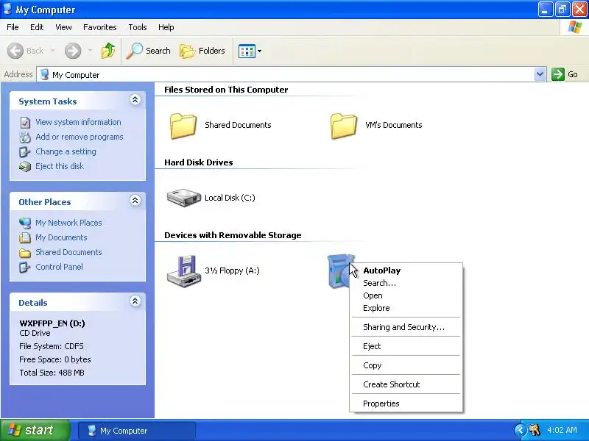Go up one folder level
This screenshot has height=441, width=589.
pyautogui.click(x=108, y=51)
